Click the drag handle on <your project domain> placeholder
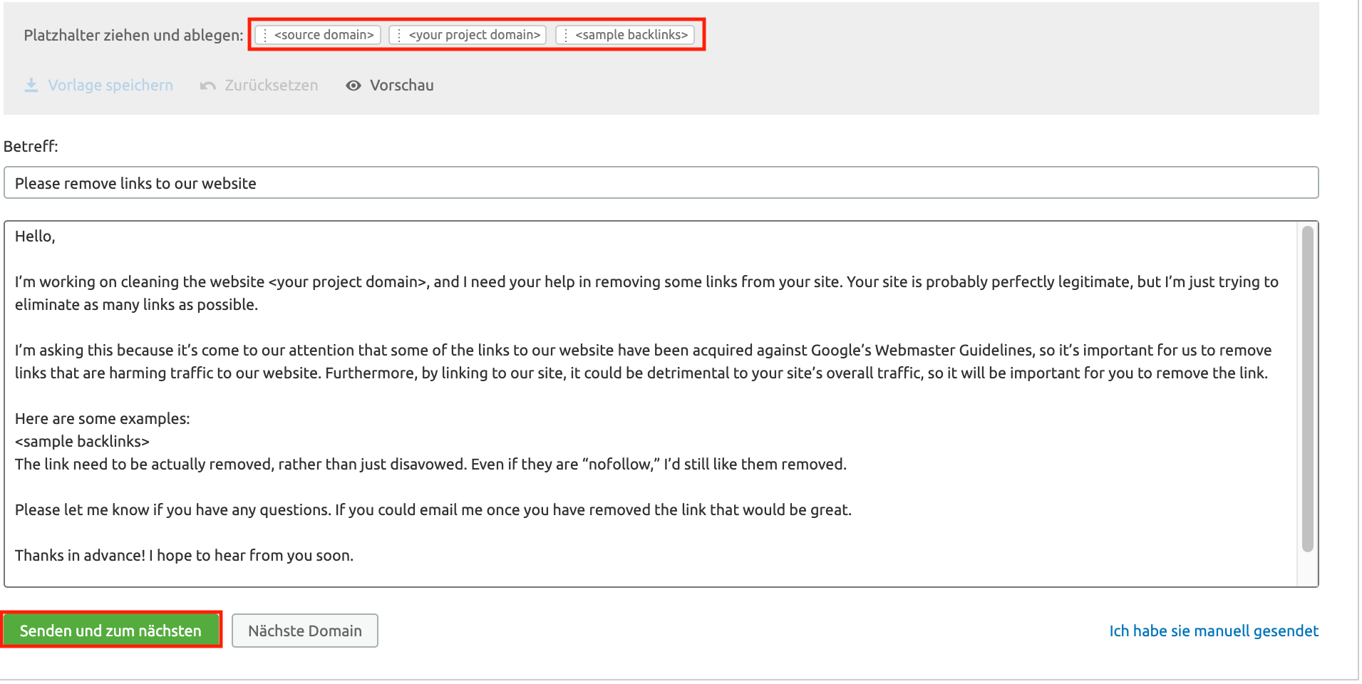The height and width of the screenshot is (684, 1362). (398, 34)
